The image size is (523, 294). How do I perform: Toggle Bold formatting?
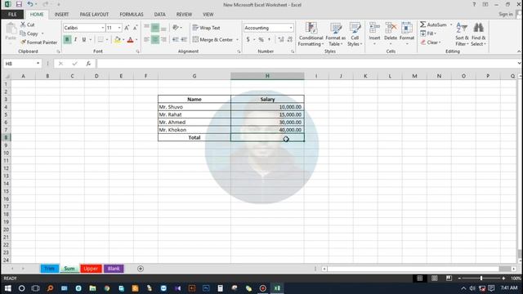click(67, 40)
